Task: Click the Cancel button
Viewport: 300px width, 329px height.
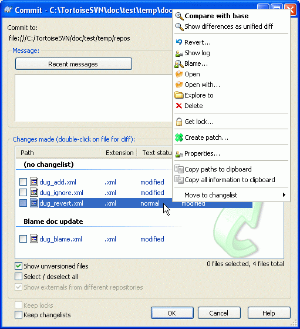Action: (x=219, y=313)
